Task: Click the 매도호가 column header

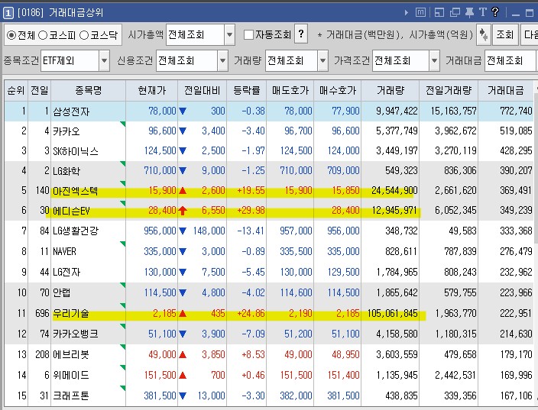Action: pos(290,91)
